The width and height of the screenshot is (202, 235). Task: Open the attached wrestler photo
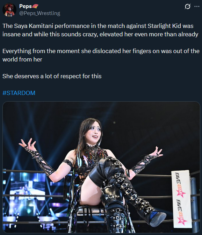click(101, 167)
